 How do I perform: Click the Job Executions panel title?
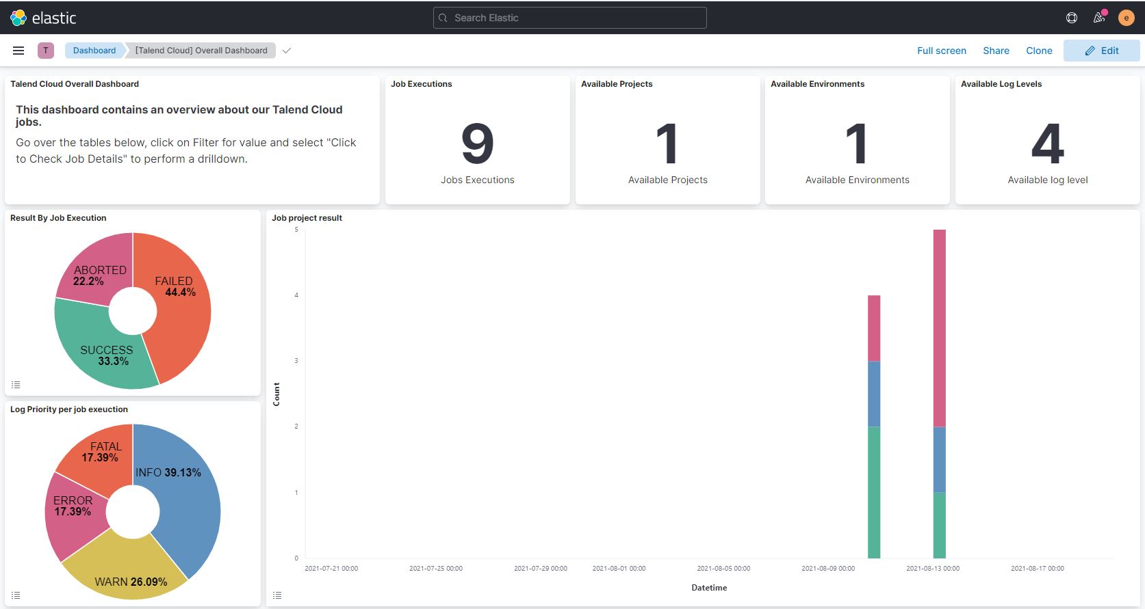click(x=421, y=84)
